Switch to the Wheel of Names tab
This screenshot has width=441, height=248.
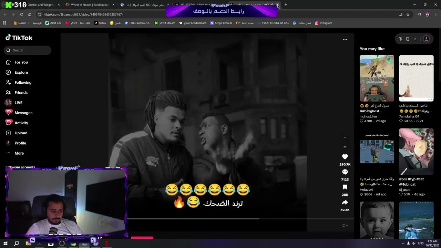click(x=90, y=5)
